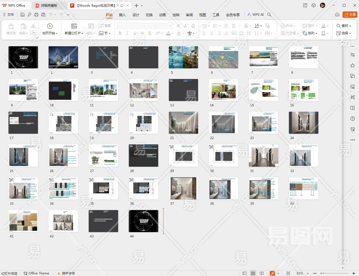Click the orange 分享 (Share) button
The image size is (359, 276).
coord(350,15)
